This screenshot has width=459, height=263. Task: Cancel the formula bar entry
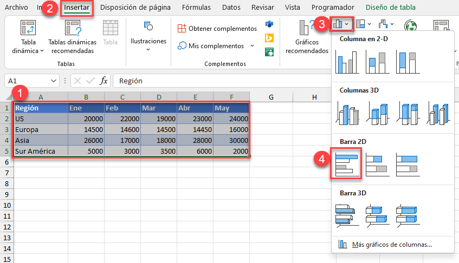77,81
